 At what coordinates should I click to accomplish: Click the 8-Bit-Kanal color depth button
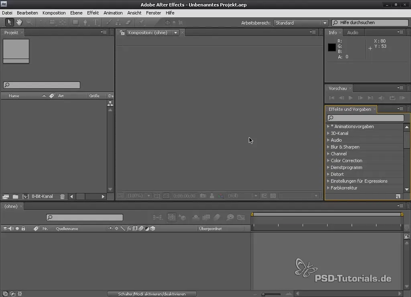click(x=42, y=196)
